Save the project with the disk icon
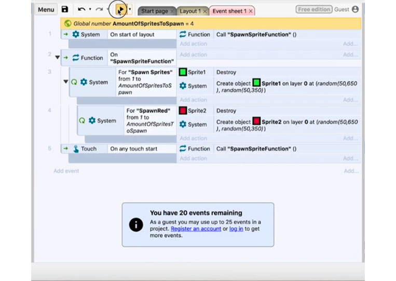This screenshot has height=281, width=396. pos(65,9)
